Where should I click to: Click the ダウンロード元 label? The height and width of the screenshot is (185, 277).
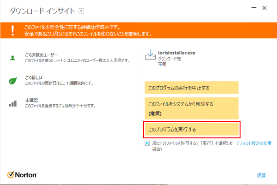[169, 59]
